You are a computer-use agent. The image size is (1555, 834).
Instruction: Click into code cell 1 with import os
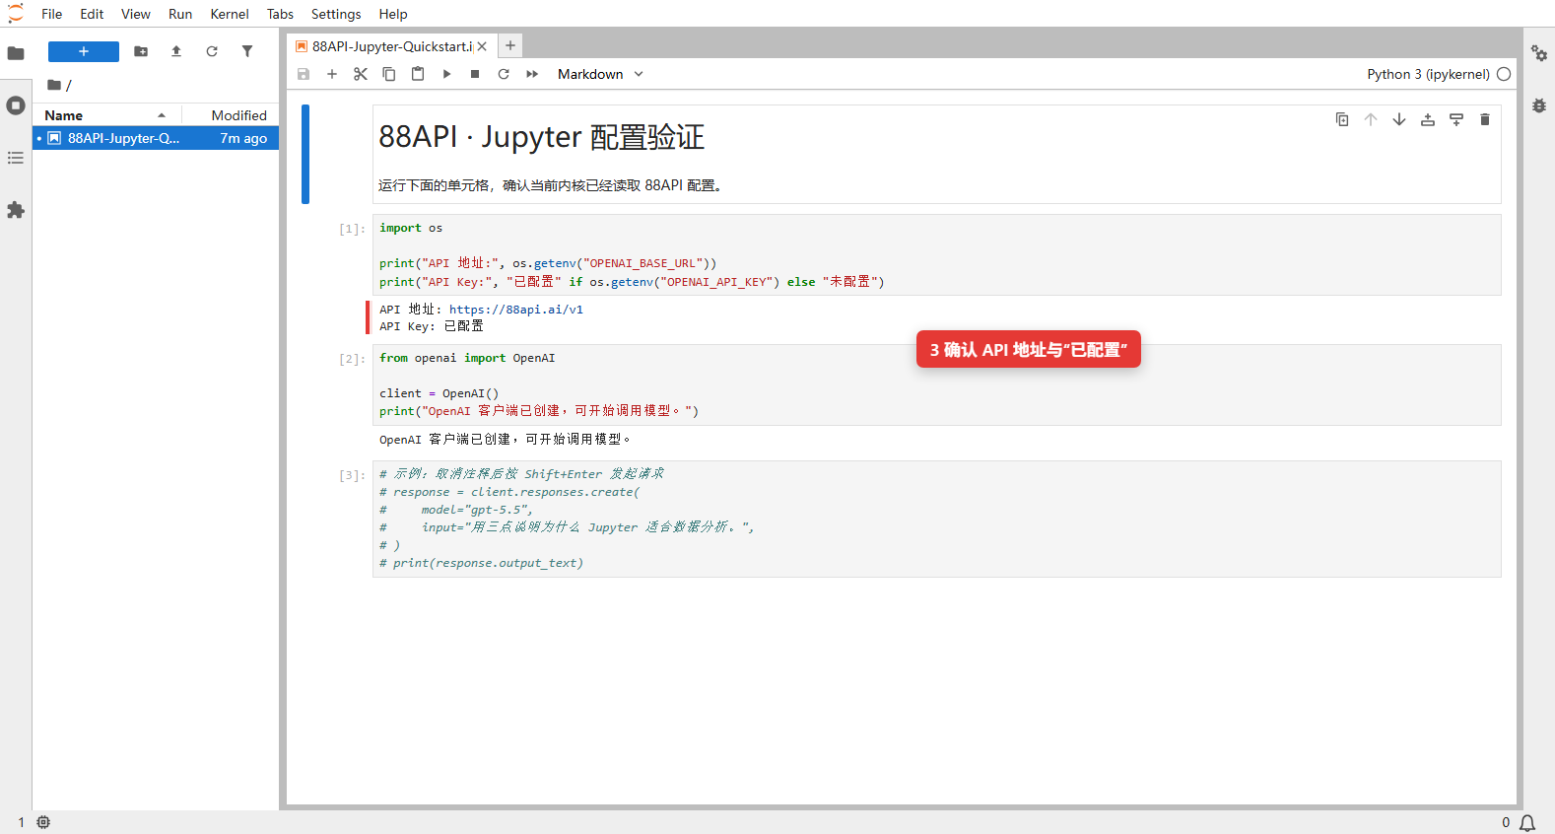(936, 254)
